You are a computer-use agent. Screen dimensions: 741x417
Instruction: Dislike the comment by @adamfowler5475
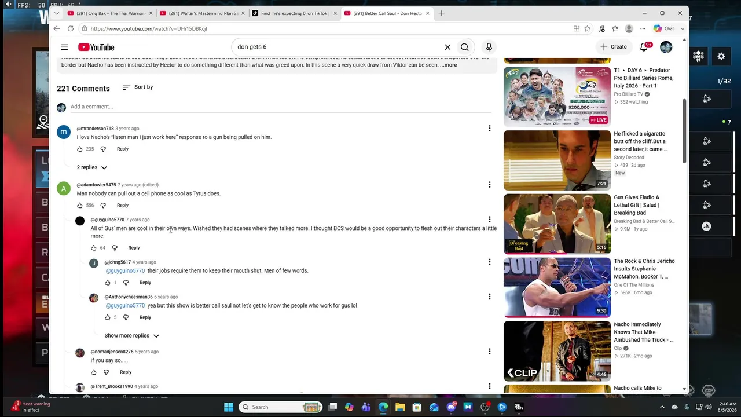(103, 205)
